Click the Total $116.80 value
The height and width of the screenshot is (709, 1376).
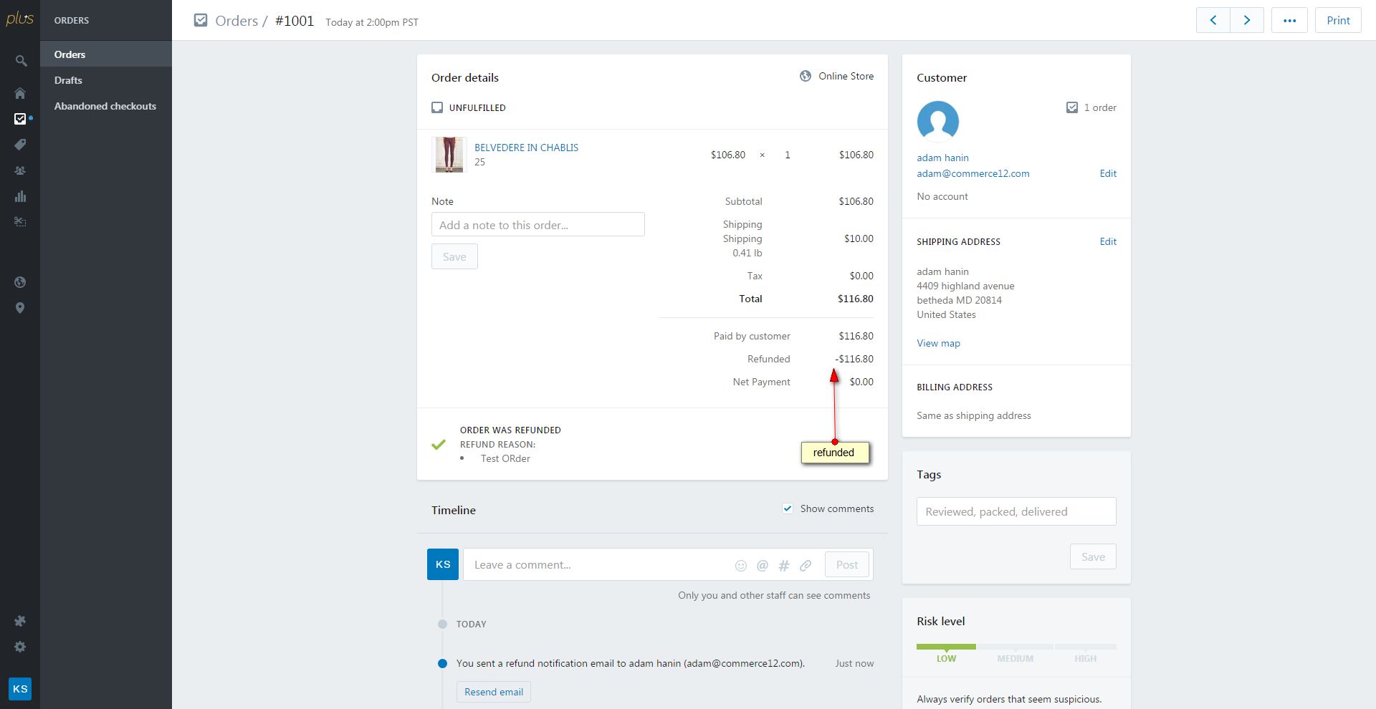point(856,299)
